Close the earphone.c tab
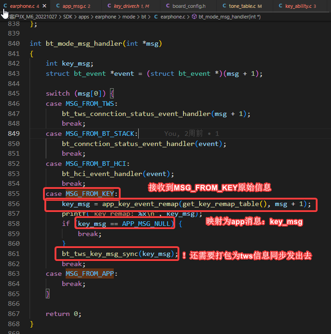This screenshot has width=331, height=334. pyautogui.click(x=44, y=6)
